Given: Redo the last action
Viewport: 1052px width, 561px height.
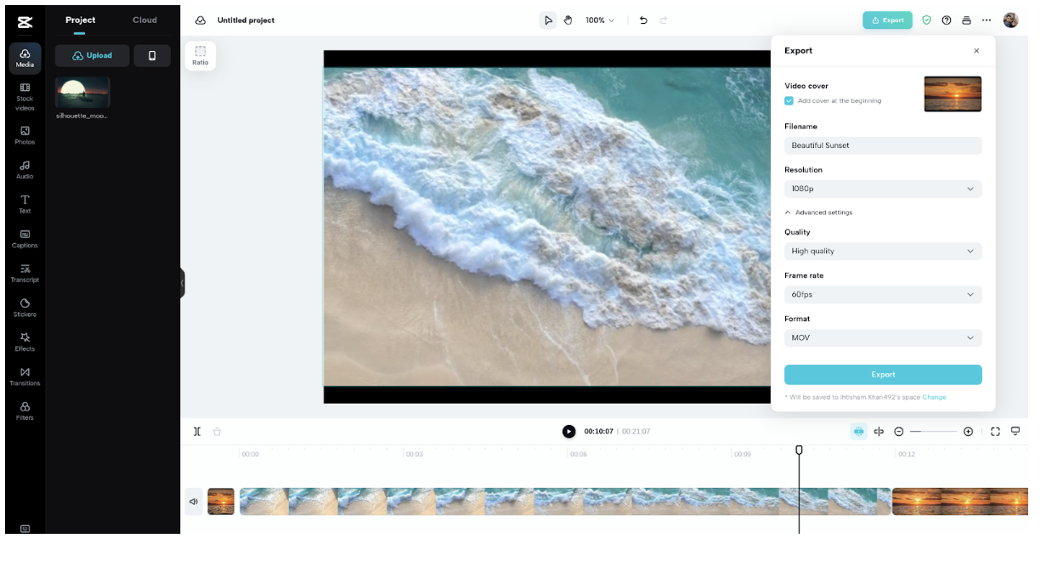Looking at the screenshot, I should click(x=664, y=20).
